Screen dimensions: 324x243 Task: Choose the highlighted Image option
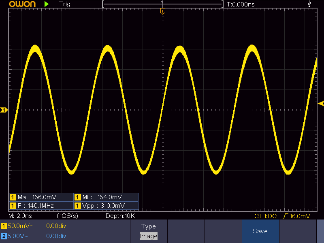pyautogui.click(x=149, y=236)
